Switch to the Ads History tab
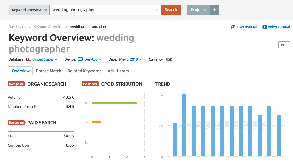This screenshot has height=165, width=293. point(118,71)
